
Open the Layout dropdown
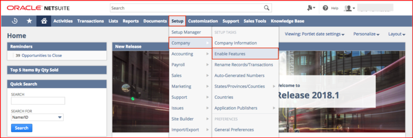click(397, 34)
